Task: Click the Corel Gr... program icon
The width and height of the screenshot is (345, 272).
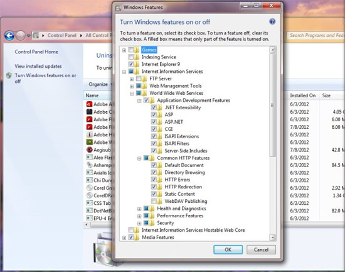Action: click(x=89, y=188)
